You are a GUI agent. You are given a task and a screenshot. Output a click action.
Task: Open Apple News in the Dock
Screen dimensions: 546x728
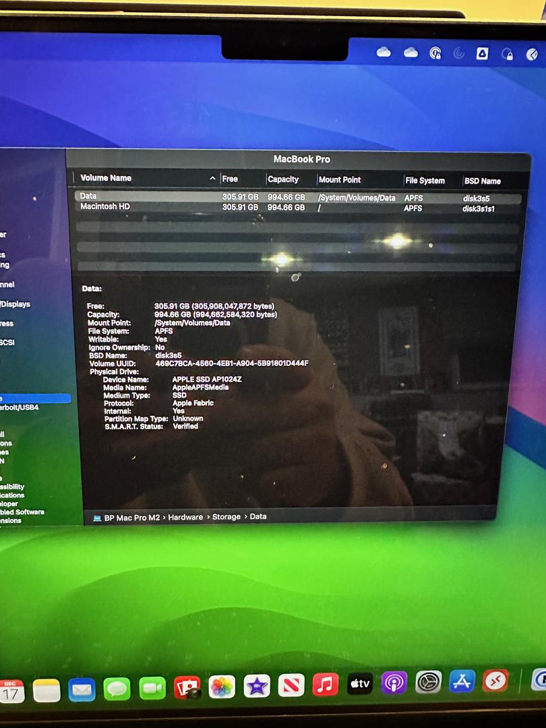pos(291,685)
